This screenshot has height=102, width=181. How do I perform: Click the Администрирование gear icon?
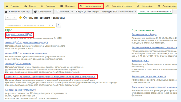[x=159, y=6]
